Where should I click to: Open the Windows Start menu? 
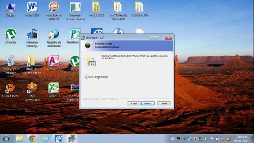6,139
